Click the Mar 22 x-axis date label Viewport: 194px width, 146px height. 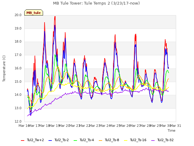click(85, 126)
